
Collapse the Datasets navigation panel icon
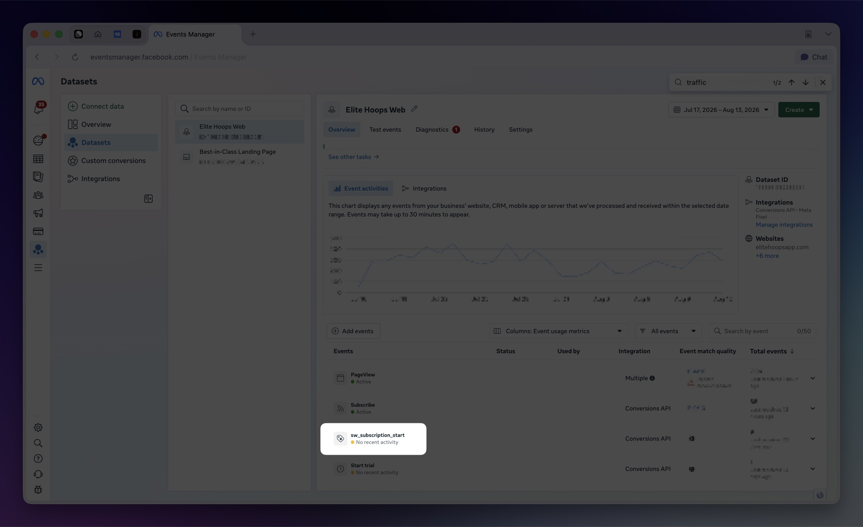click(148, 198)
